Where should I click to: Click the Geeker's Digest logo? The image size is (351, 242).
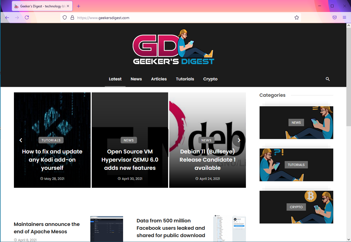[173, 47]
